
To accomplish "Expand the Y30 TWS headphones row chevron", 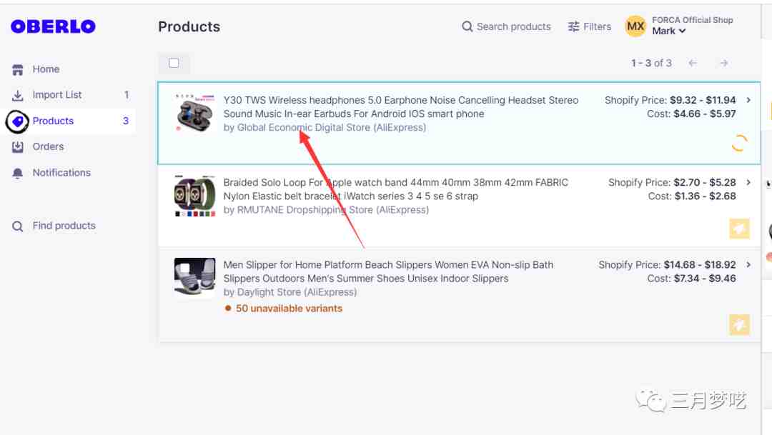I will [x=748, y=100].
